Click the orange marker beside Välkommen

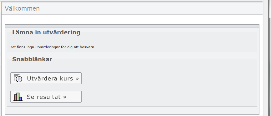click(1, 7)
